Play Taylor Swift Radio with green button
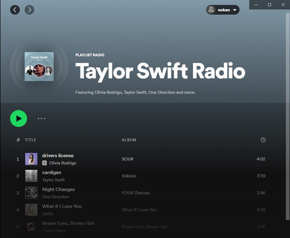This screenshot has width=290, height=238. [18, 118]
